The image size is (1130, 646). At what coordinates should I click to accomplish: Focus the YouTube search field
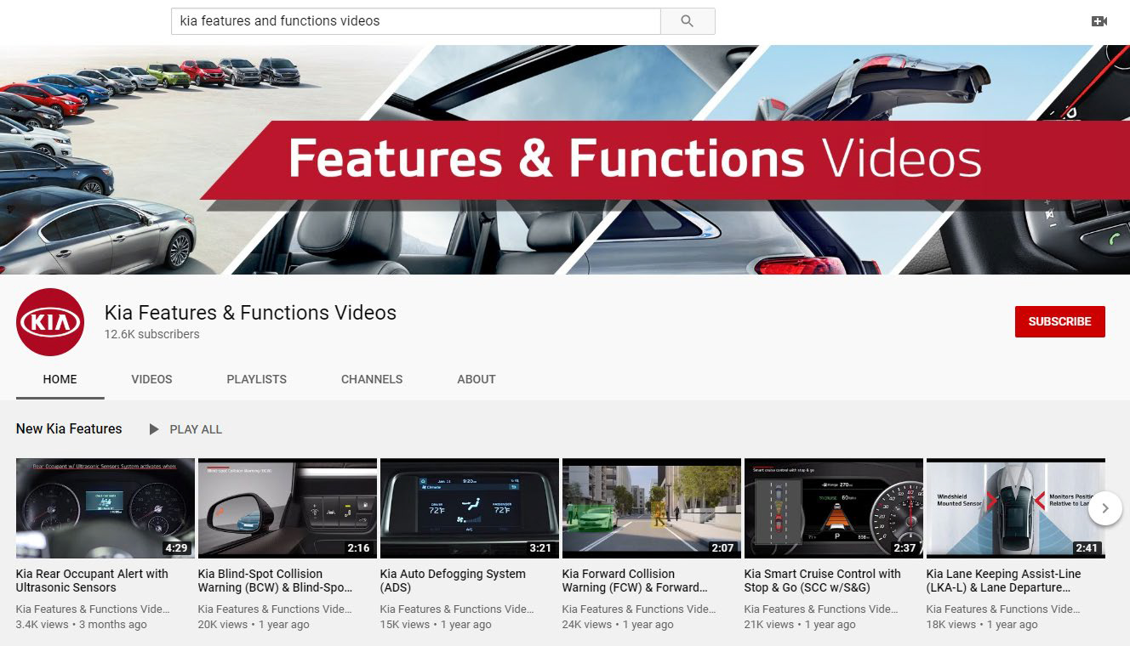pos(416,21)
